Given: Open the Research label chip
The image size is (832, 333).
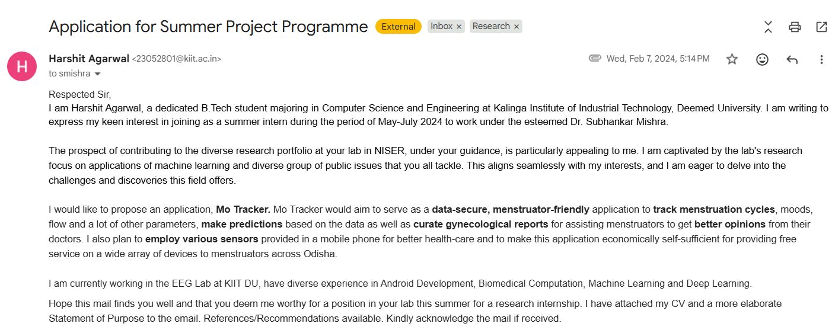Looking at the screenshot, I should [491, 26].
